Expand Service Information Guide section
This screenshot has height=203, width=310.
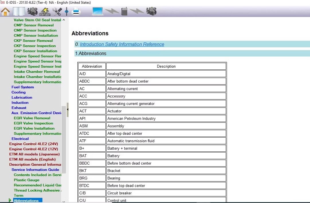pos(35,169)
